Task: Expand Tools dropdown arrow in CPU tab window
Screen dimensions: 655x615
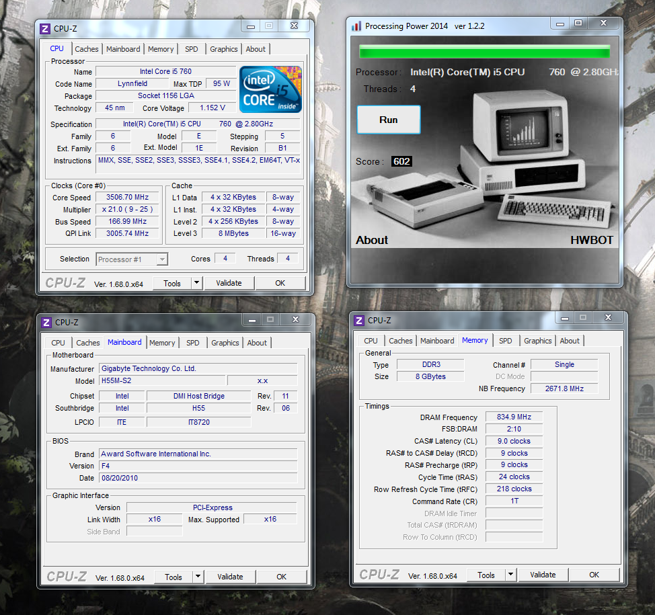Action: click(x=197, y=283)
